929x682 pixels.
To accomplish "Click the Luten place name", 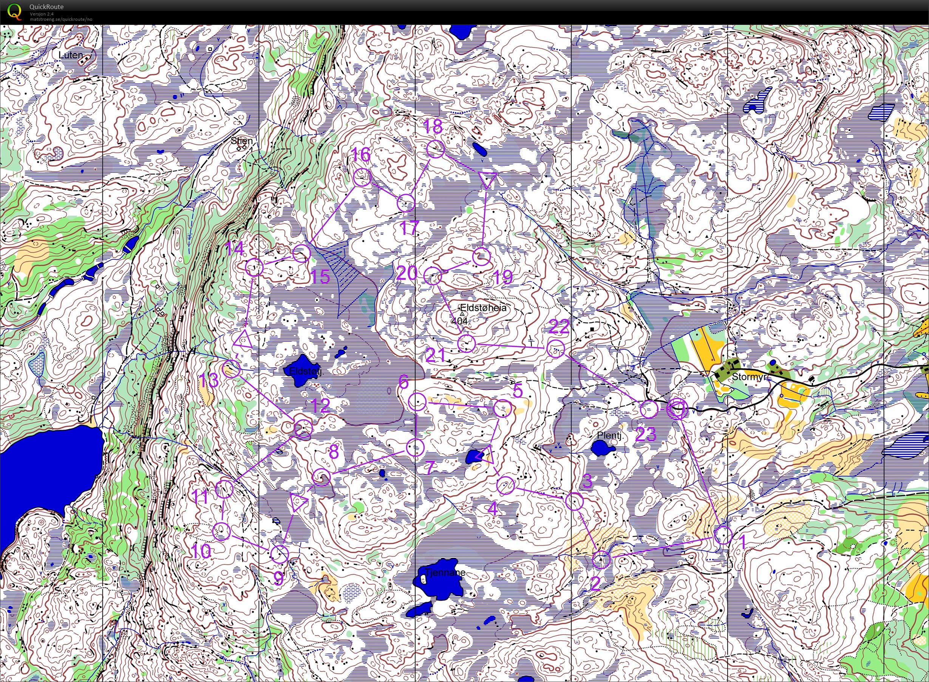I will point(71,55).
